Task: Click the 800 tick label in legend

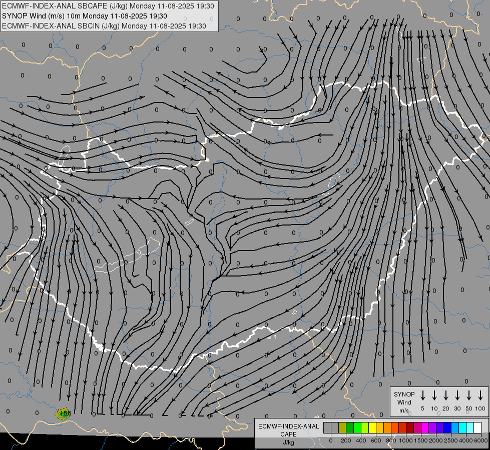Action: point(391,440)
